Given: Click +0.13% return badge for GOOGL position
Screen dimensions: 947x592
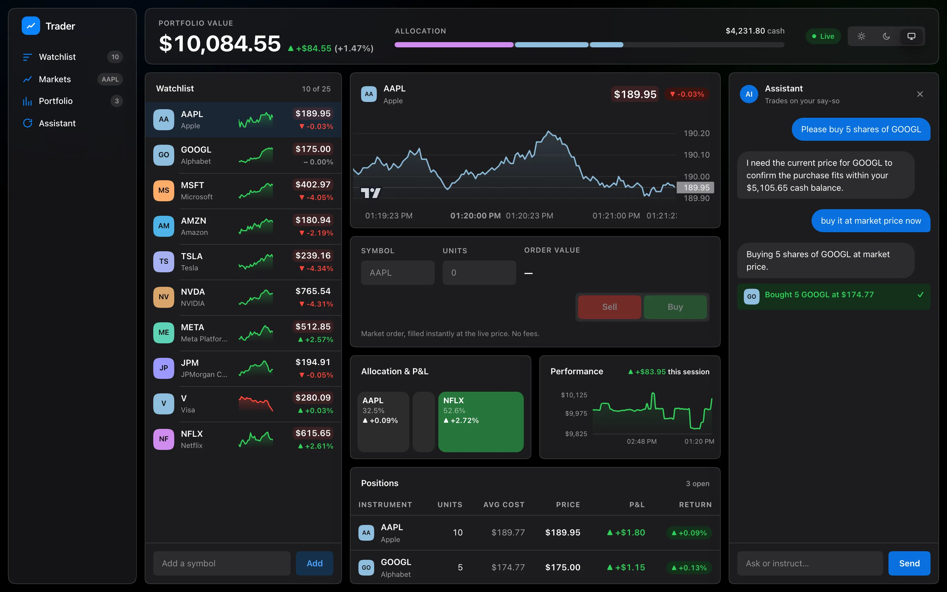Looking at the screenshot, I should 689,568.
